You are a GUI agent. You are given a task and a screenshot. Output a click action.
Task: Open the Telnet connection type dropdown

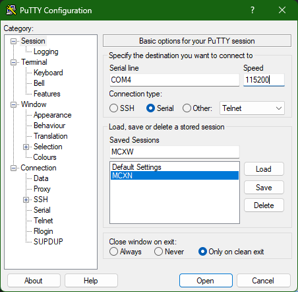point(252,108)
